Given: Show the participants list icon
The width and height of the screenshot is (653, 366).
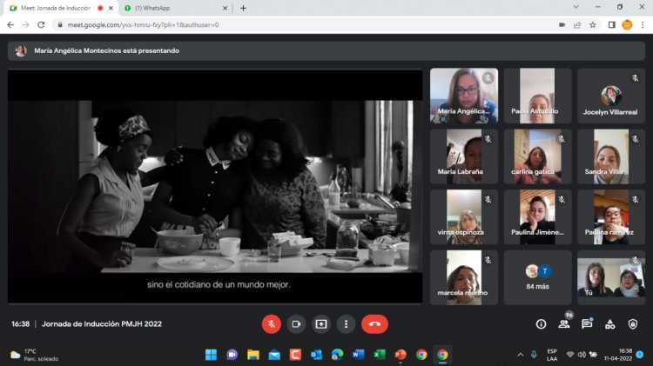Looking at the screenshot, I should pos(564,324).
